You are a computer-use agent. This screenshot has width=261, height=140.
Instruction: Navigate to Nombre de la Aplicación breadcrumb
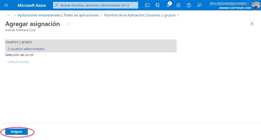tap(140, 15)
